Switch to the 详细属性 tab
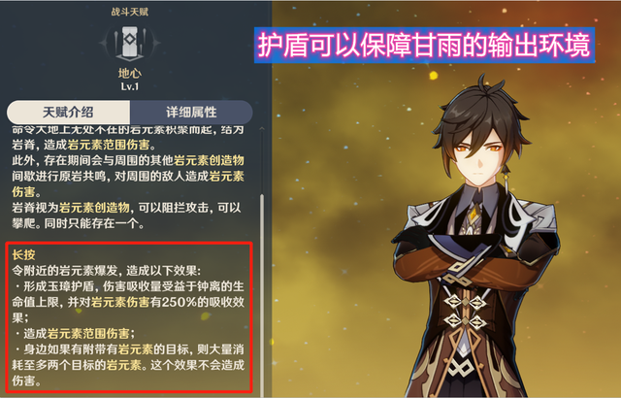Screen dimensions: 621x398 [x=191, y=112]
